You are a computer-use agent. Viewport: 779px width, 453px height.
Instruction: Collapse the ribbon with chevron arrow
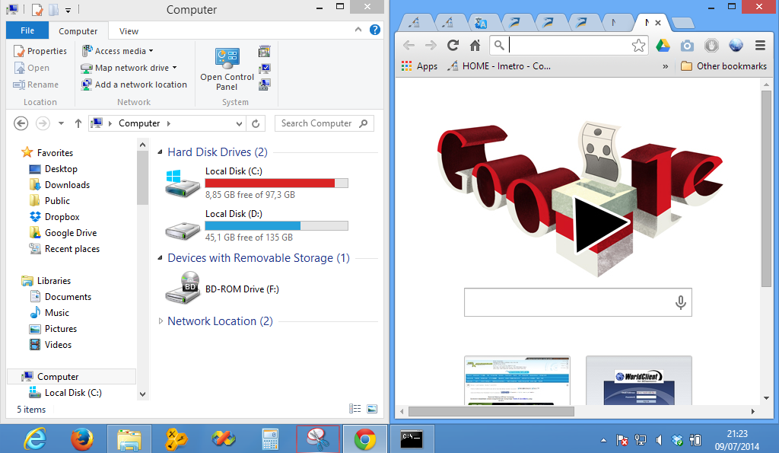[358, 30]
